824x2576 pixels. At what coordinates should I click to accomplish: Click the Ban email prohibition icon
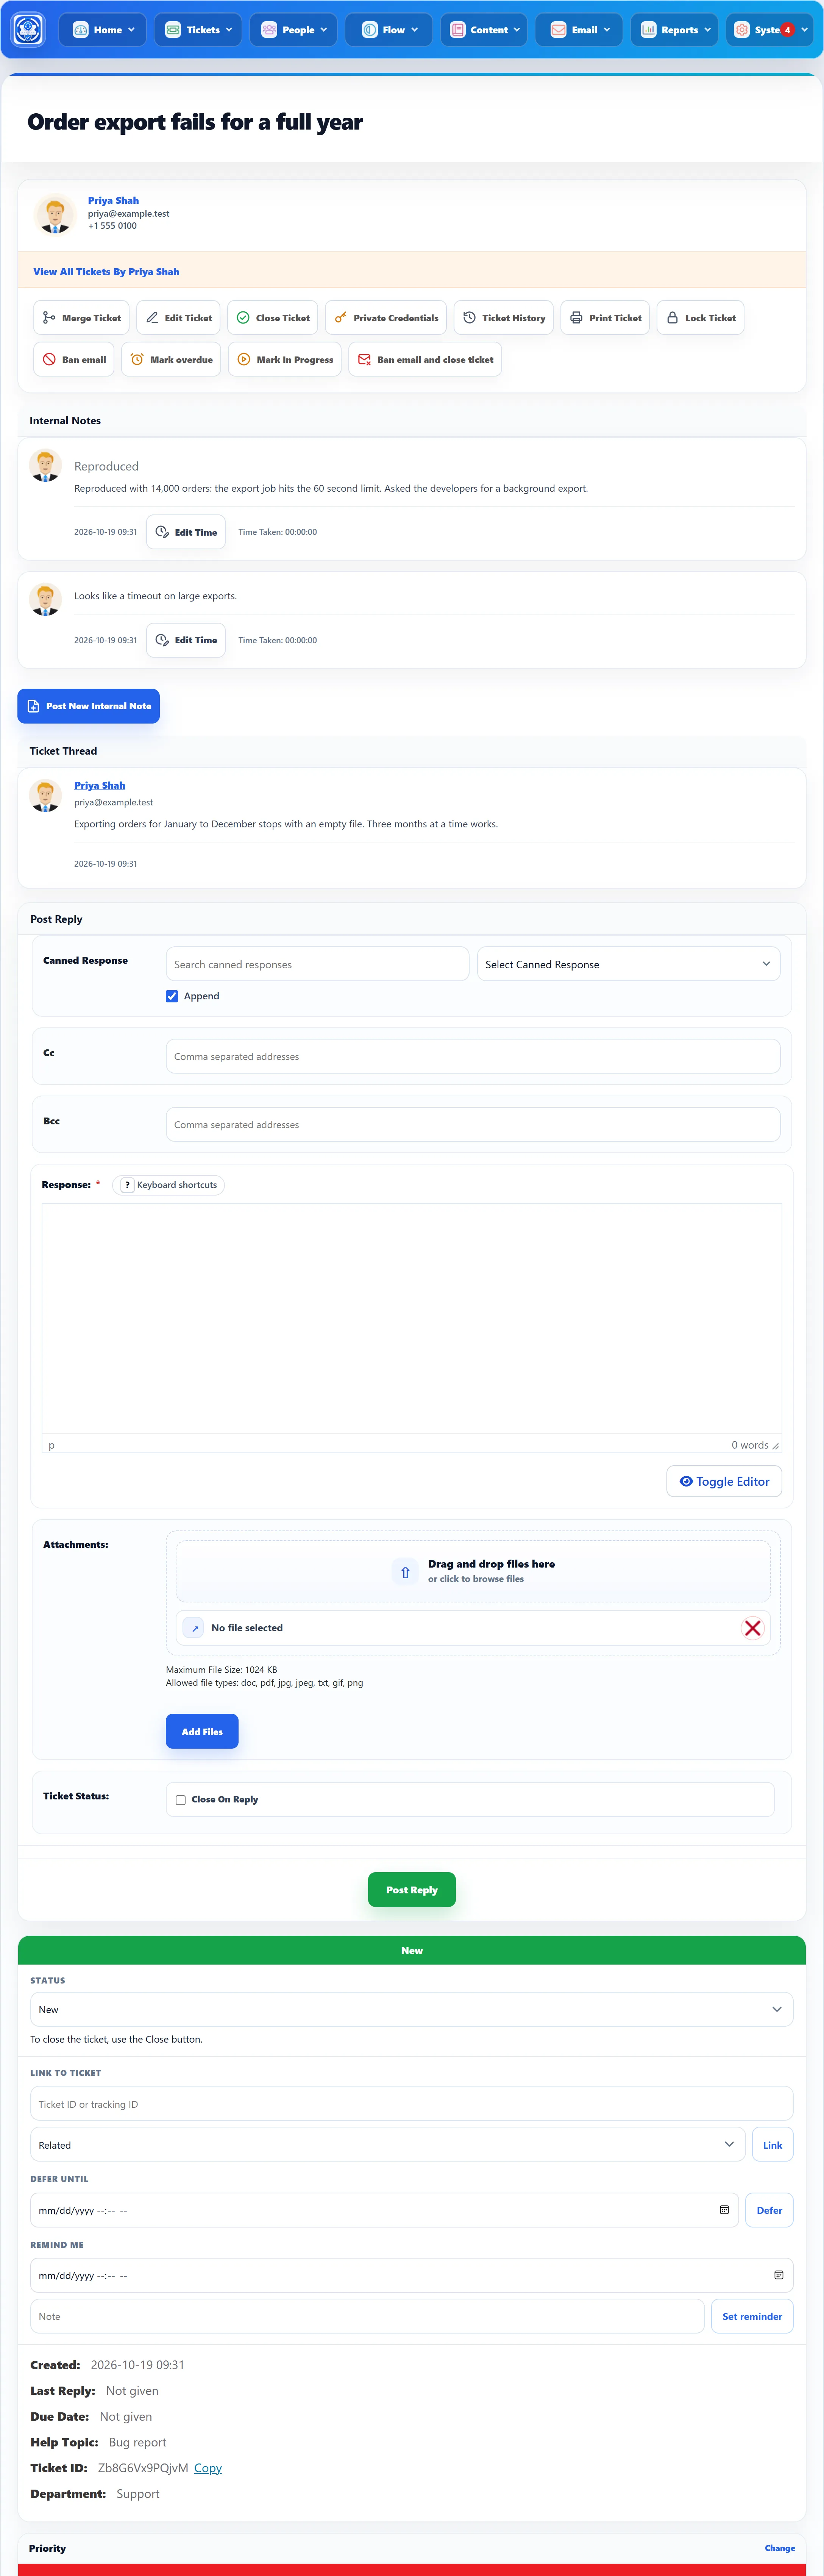pos(49,360)
